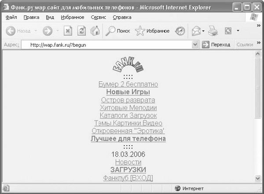Open the Back button history dropdown
The width and height of the screenshot is (264, 194).
[36, 31]
